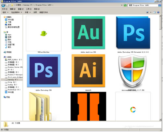Image resolution: width=163 pixels, height=132 pixels.
Task: Open the 编辑(E) menu
Action: 13,9
